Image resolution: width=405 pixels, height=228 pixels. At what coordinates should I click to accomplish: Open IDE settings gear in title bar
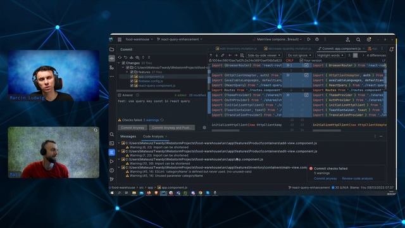(369, 39)
